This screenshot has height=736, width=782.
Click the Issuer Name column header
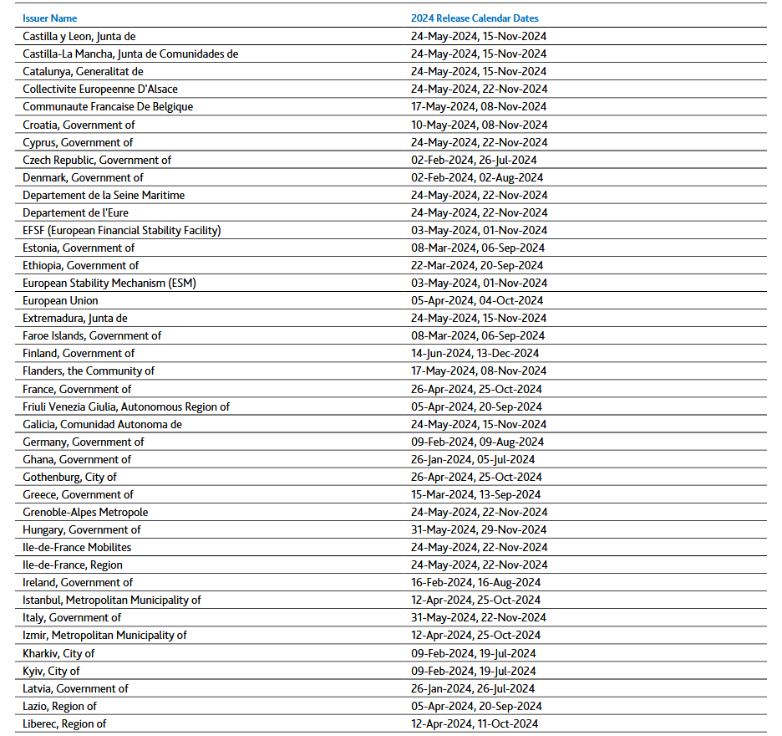[50, 18]
